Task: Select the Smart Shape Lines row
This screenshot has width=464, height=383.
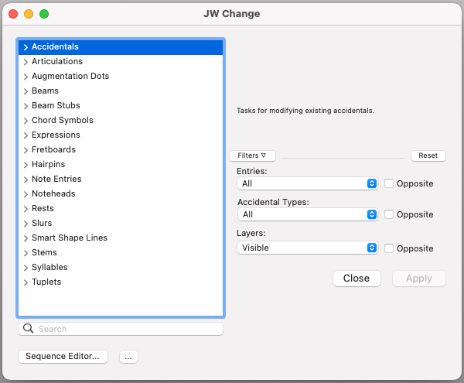Action: [x=121, y=238]
